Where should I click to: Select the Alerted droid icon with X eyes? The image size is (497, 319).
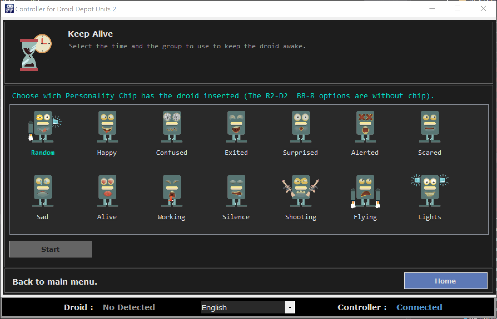(x=365, y=126)
